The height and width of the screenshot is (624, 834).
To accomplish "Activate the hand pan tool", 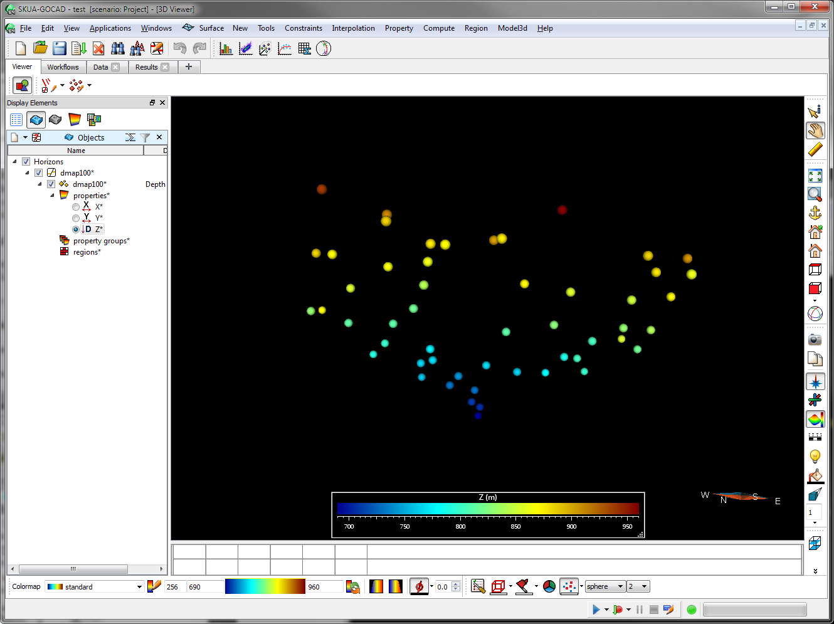I will pos(815,130).
